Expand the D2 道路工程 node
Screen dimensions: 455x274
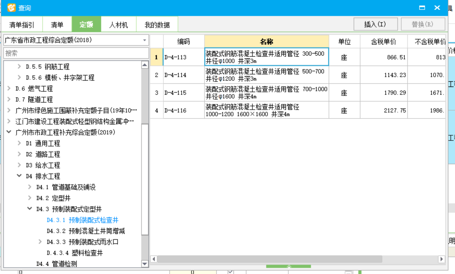(19, 154)
